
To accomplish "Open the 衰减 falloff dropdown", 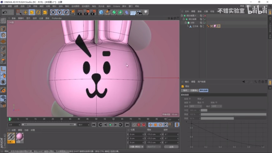I will tap(195, 106).
